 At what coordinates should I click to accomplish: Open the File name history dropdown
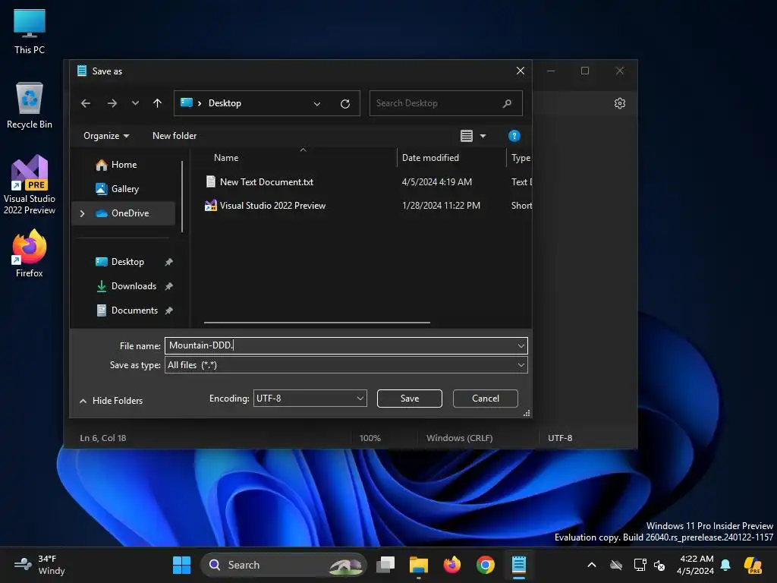[x=521, y=345]
